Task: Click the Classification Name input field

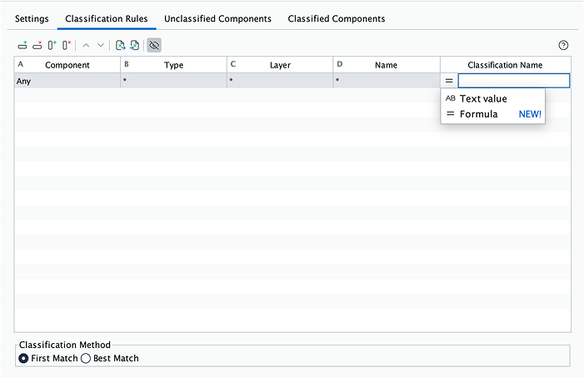Action: click(x=513, y=81)
